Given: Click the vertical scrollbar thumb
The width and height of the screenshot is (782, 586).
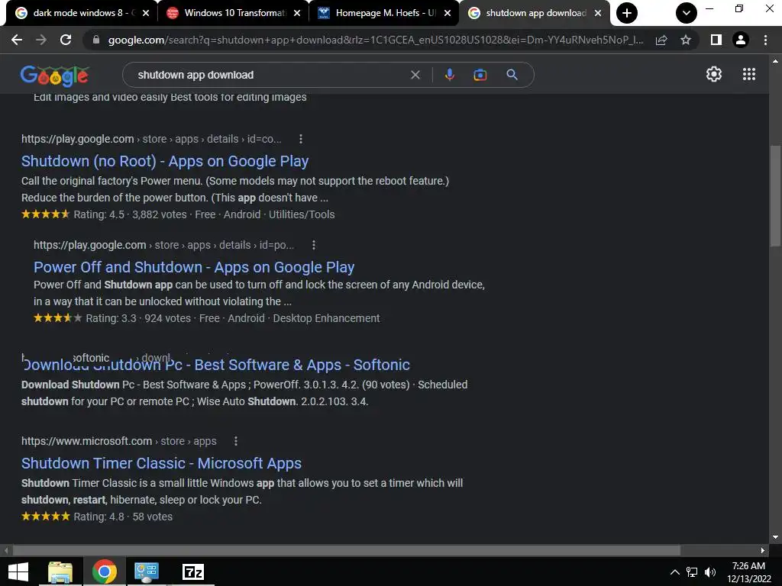Looking at the screenshot, I should point(775,195).
